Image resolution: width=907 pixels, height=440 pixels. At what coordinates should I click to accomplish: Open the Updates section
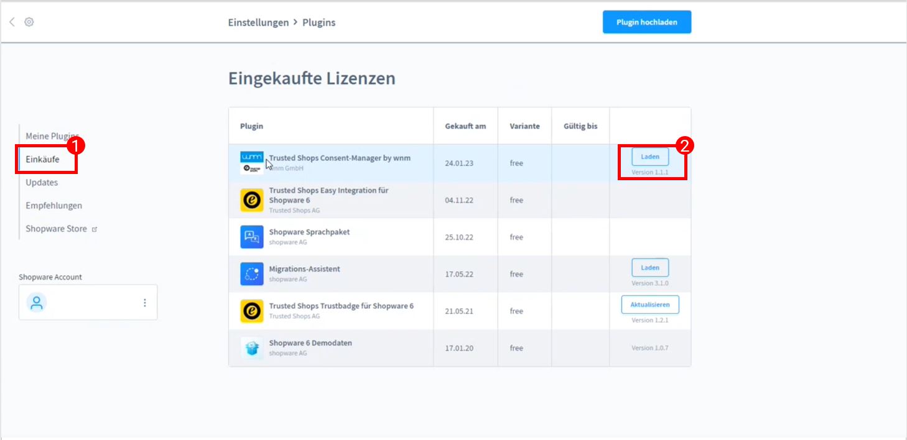coord(42,182)
